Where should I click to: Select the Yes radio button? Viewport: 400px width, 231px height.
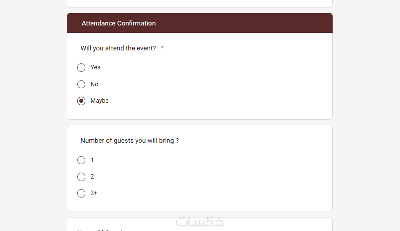pyautogui.click(x=81, y=67)
